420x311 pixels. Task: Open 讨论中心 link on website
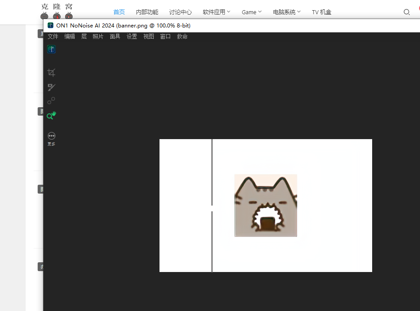(x=180, y=12)
